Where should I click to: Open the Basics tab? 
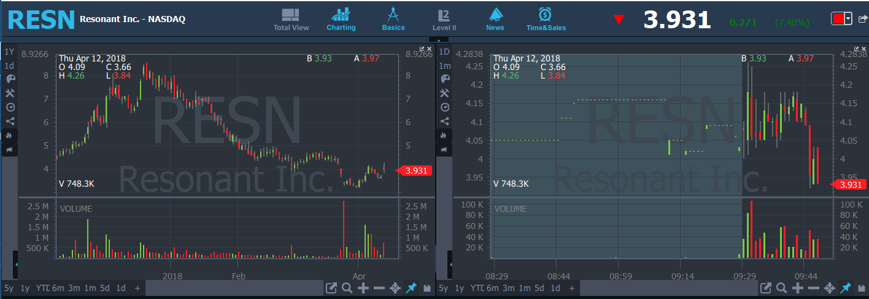pos(393,20)
